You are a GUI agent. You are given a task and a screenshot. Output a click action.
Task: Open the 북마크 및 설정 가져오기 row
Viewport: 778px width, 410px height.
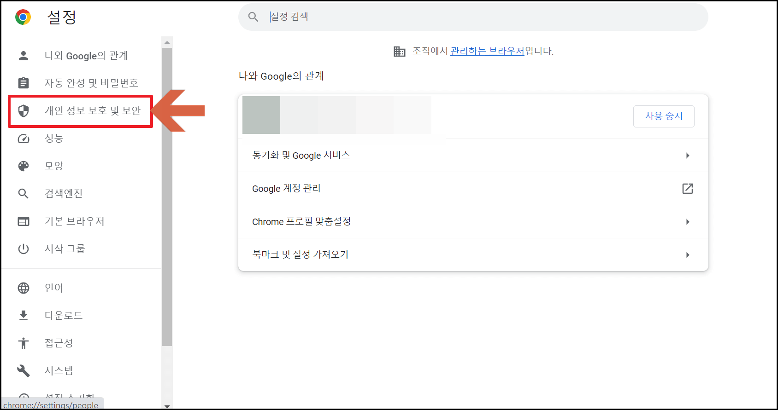pyautogui.click(x=473, y=255)
